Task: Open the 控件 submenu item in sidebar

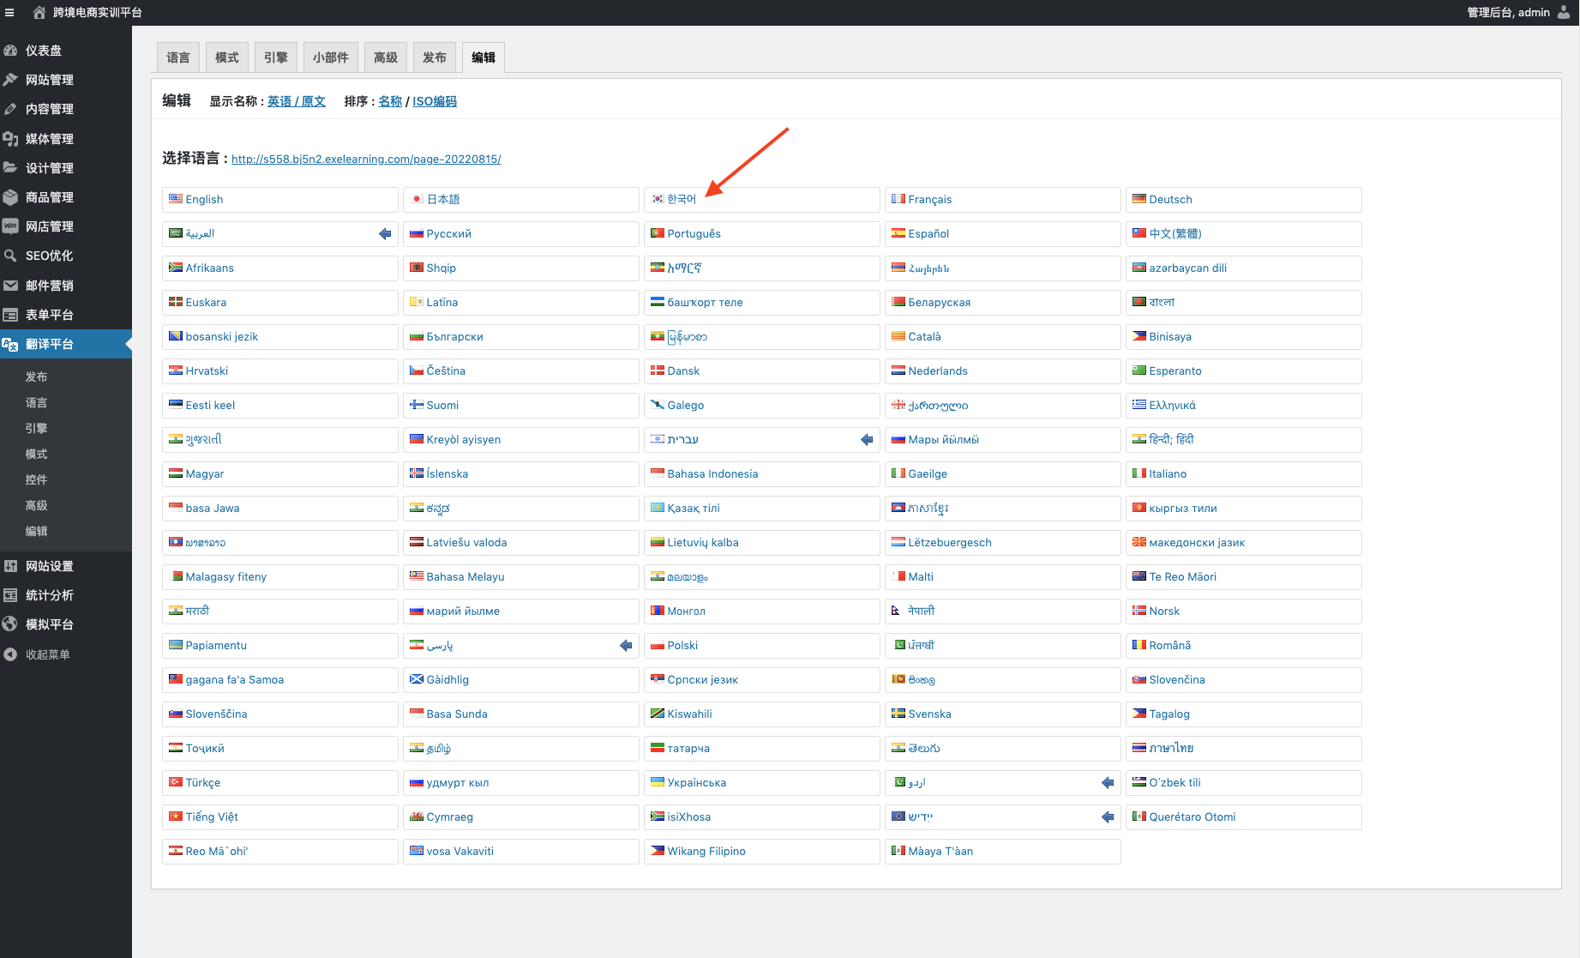Action: 36,480
